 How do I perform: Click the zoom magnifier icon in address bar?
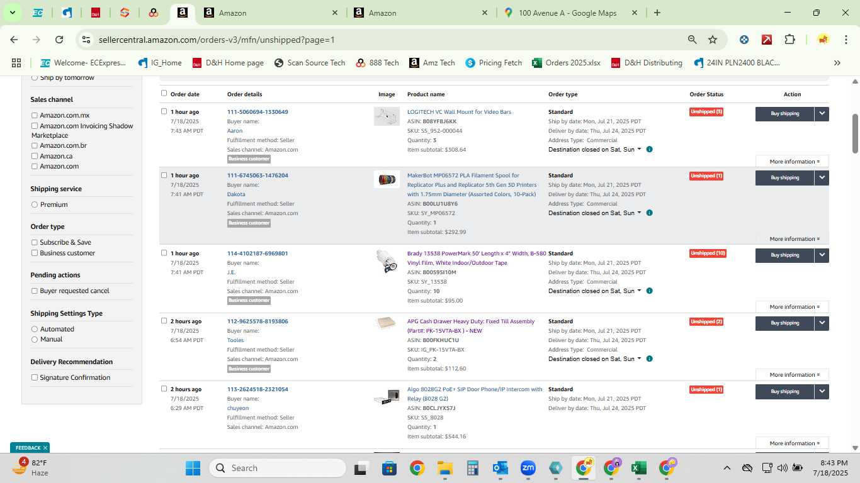[692, 40]
